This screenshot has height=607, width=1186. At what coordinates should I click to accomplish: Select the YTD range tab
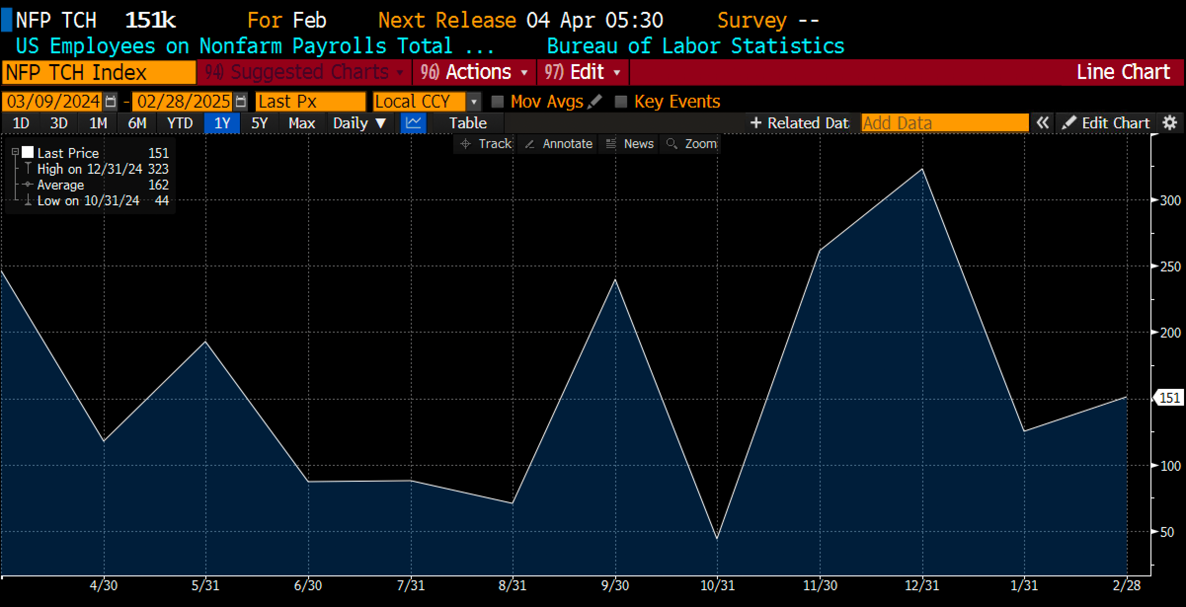click(x=180, y=122)
